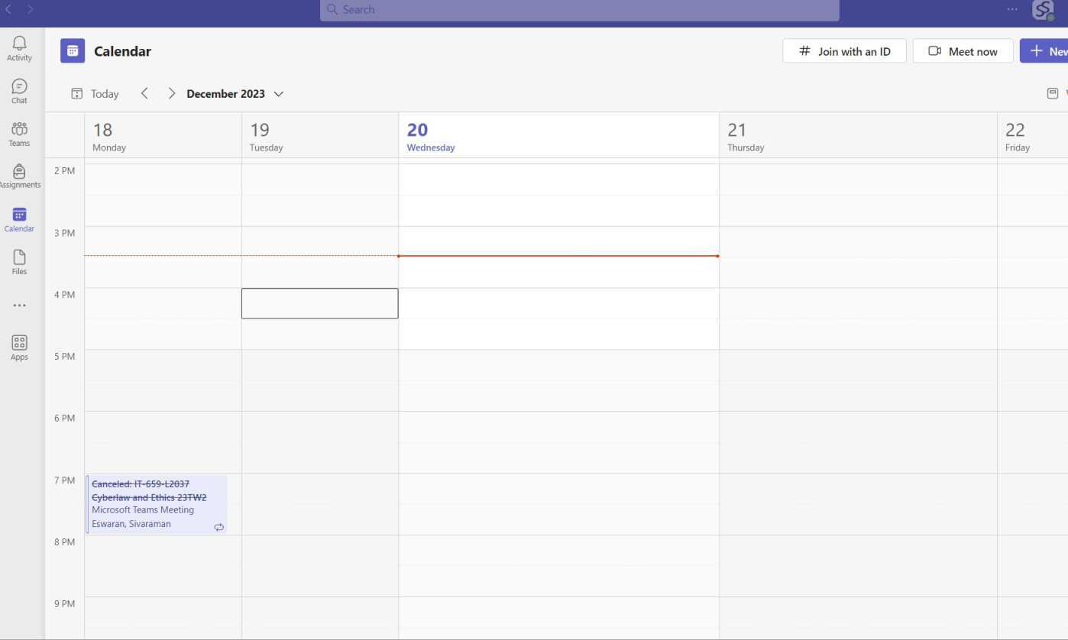The image size is (1068, 640).
Task: Select Calendar in the sidebar
Action: pyautogui.click(x=19, y=219)
